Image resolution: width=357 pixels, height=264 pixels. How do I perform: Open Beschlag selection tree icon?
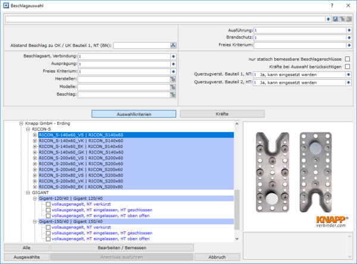[173, 95]
